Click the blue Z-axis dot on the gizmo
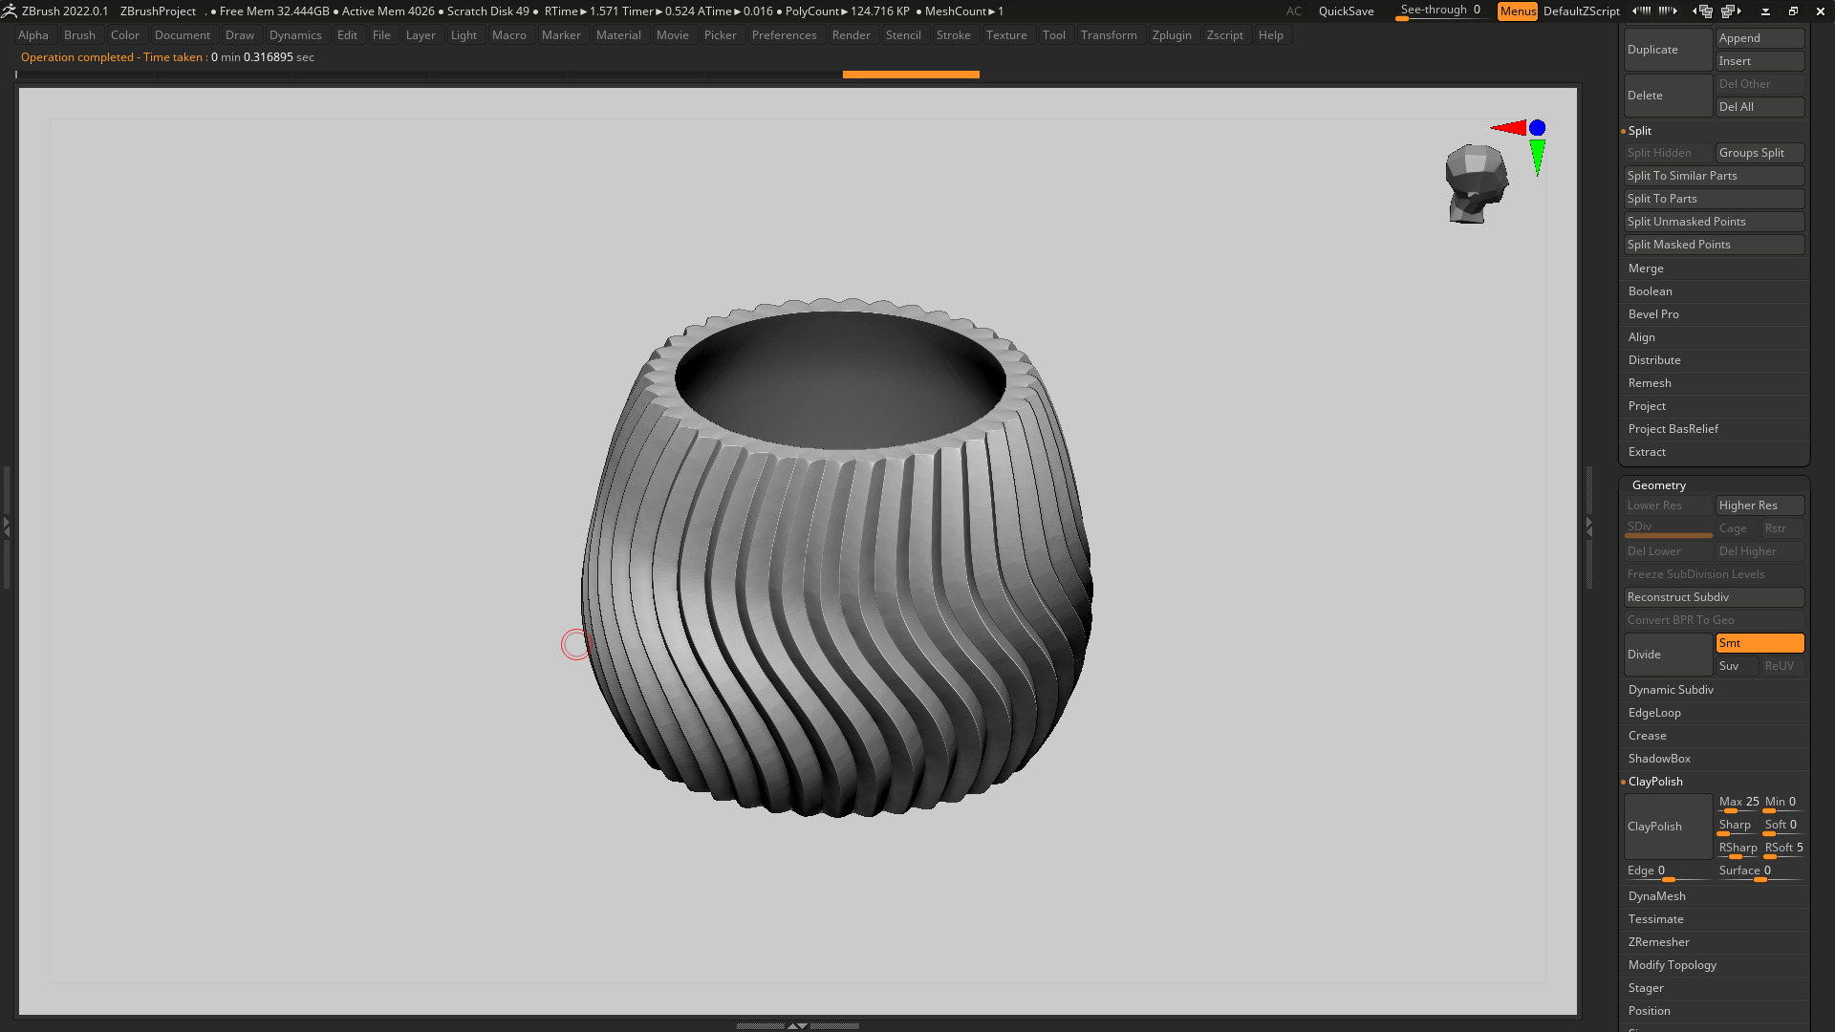 1537,128
